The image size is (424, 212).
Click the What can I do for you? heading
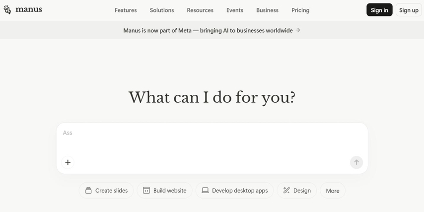coord(212,97)
